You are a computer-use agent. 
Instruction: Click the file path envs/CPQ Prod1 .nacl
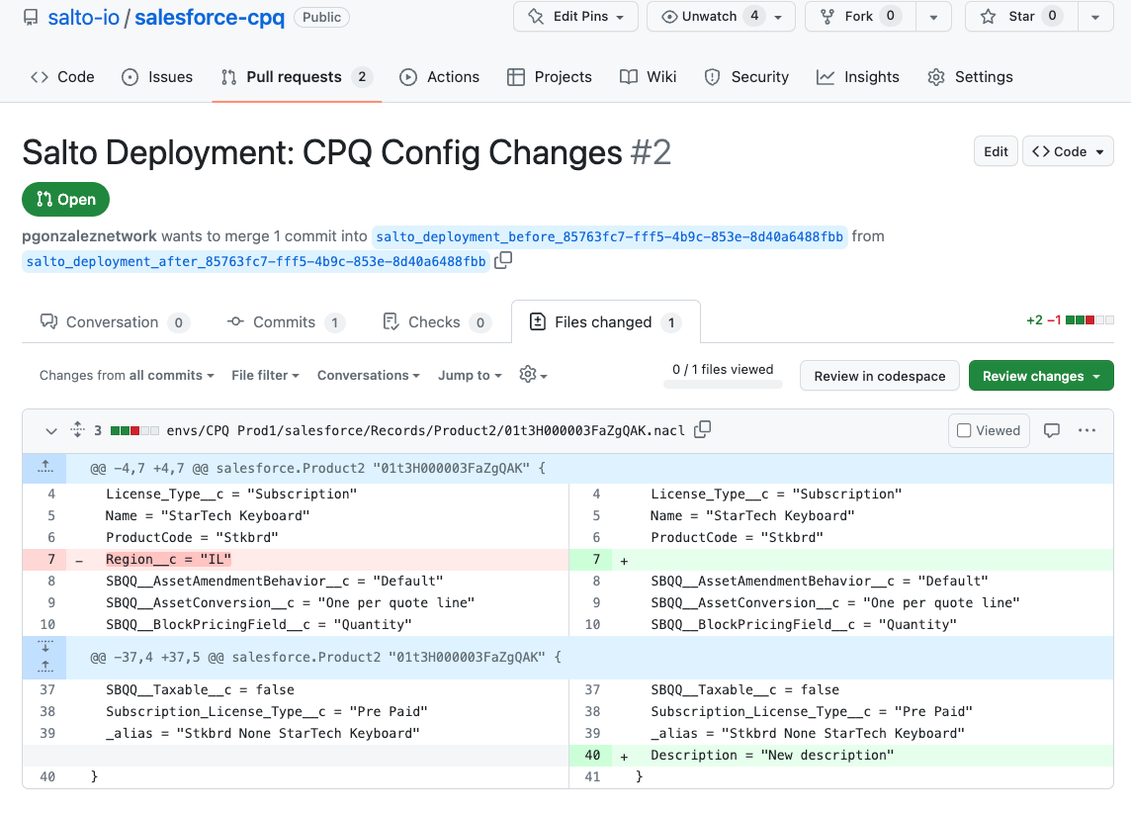pyautogui.click(x=425, y=431)
